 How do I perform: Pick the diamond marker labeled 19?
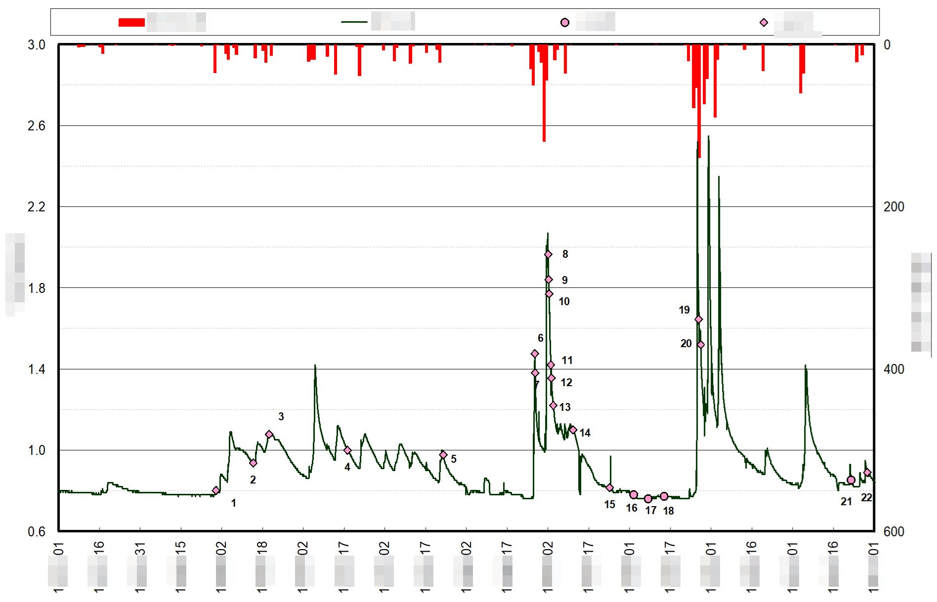point(699,320)
